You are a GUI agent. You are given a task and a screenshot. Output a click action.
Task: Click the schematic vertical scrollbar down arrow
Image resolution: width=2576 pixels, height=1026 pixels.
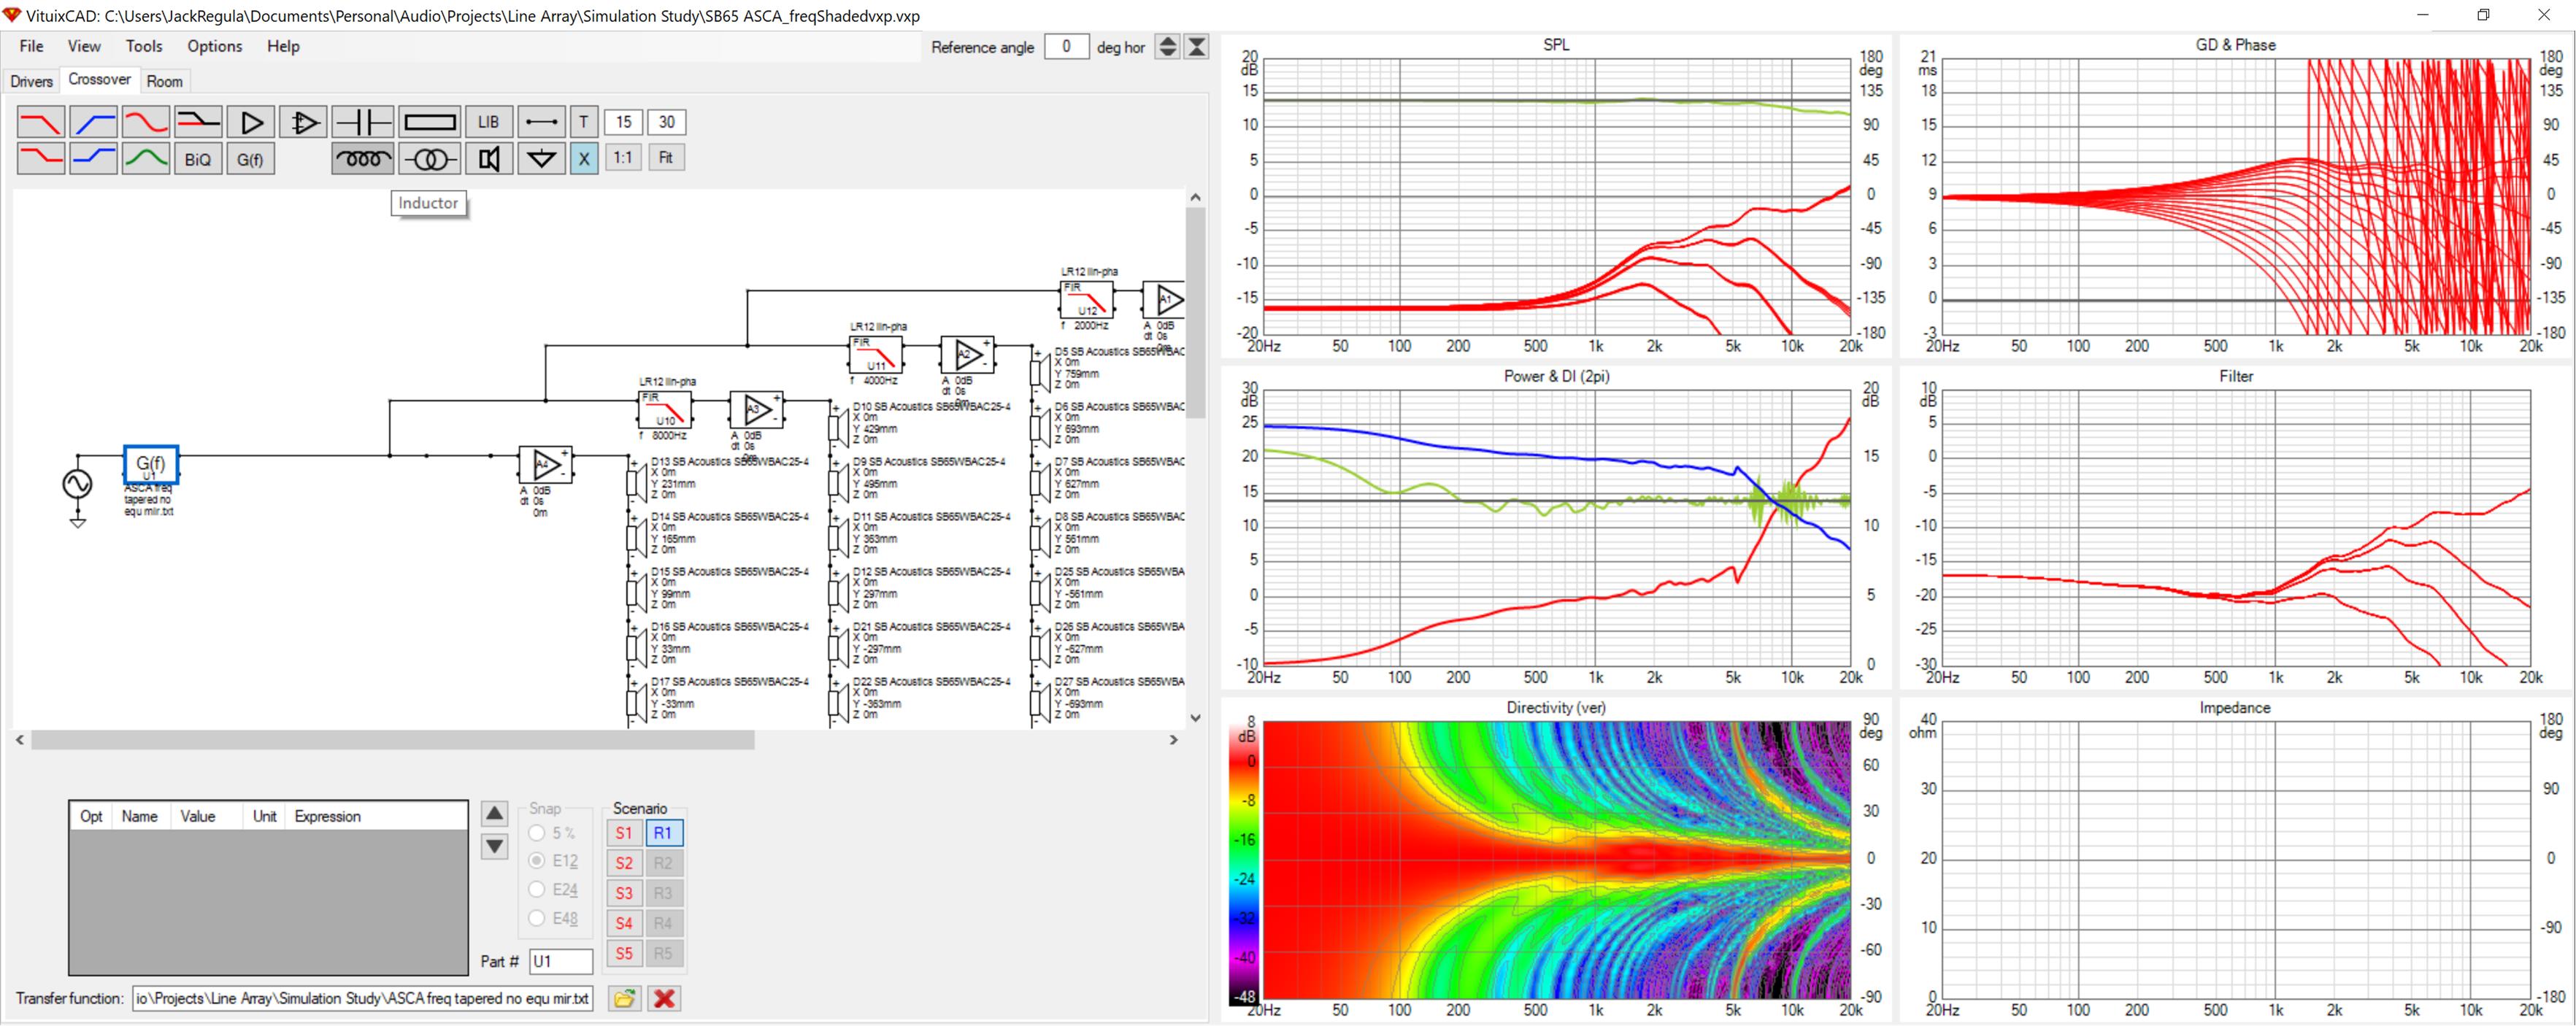[x=1195, y=717]
